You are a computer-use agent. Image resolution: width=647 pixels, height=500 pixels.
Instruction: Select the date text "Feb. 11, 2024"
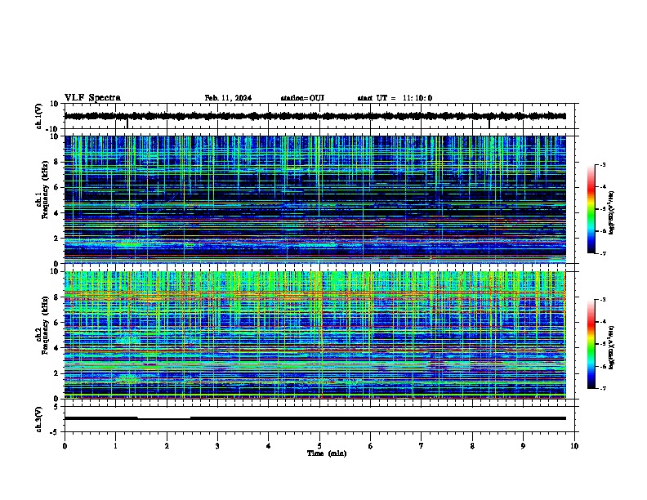tap(228, 98)
